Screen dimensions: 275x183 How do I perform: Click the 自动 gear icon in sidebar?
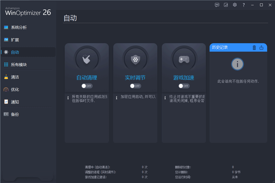tap(6, 52)
